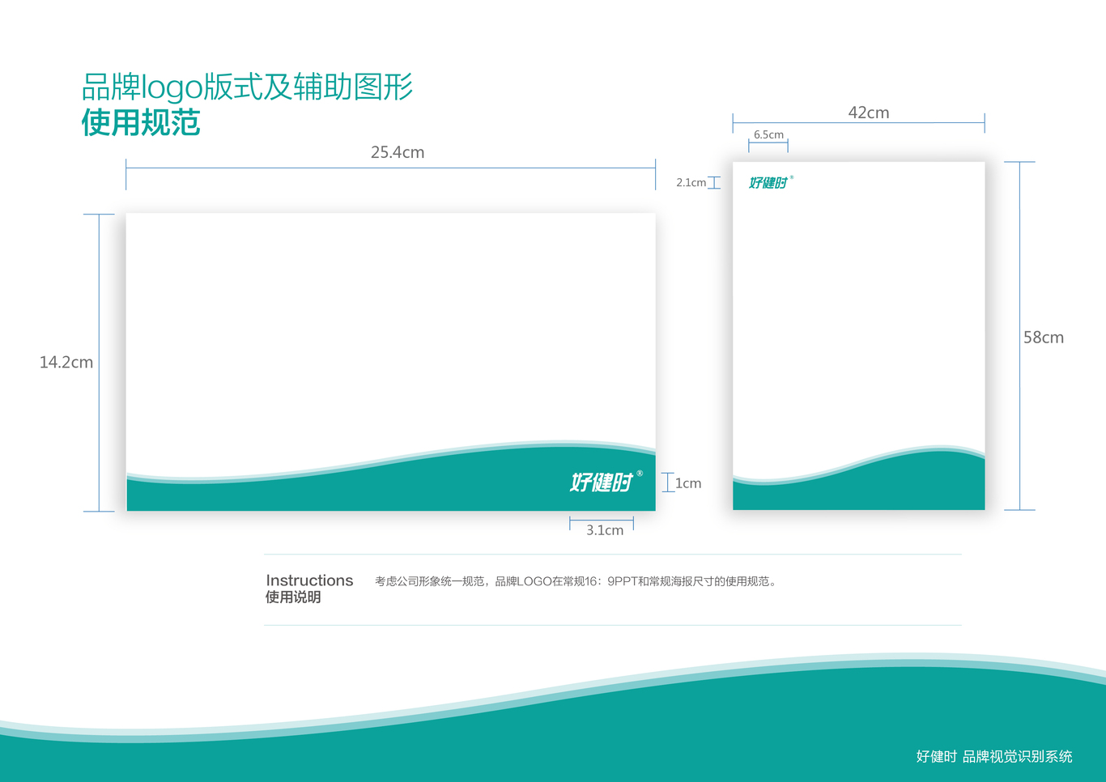The width and height of the screenshot is (1106, 782).
Task: Select the 14.2cm height dimension label
Action: click(66, 362)
